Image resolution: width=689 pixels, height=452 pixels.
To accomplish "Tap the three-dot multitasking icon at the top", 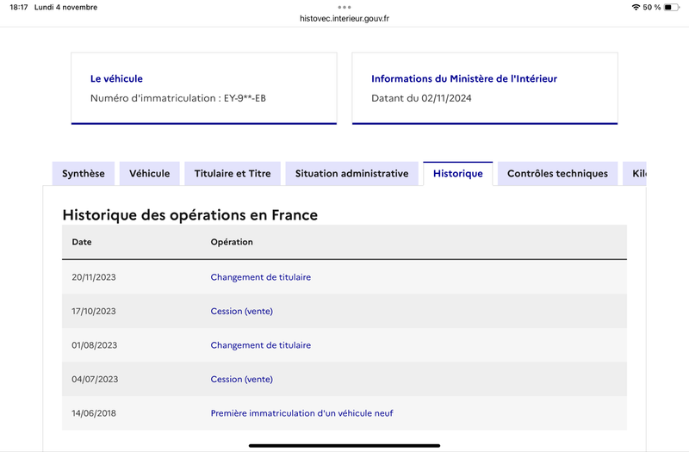I will tap(344, 7).
